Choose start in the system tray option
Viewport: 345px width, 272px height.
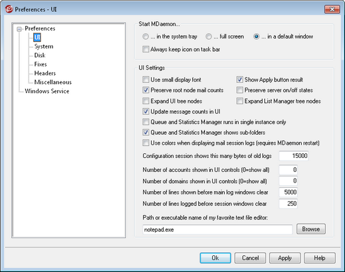tap(145, 36)
